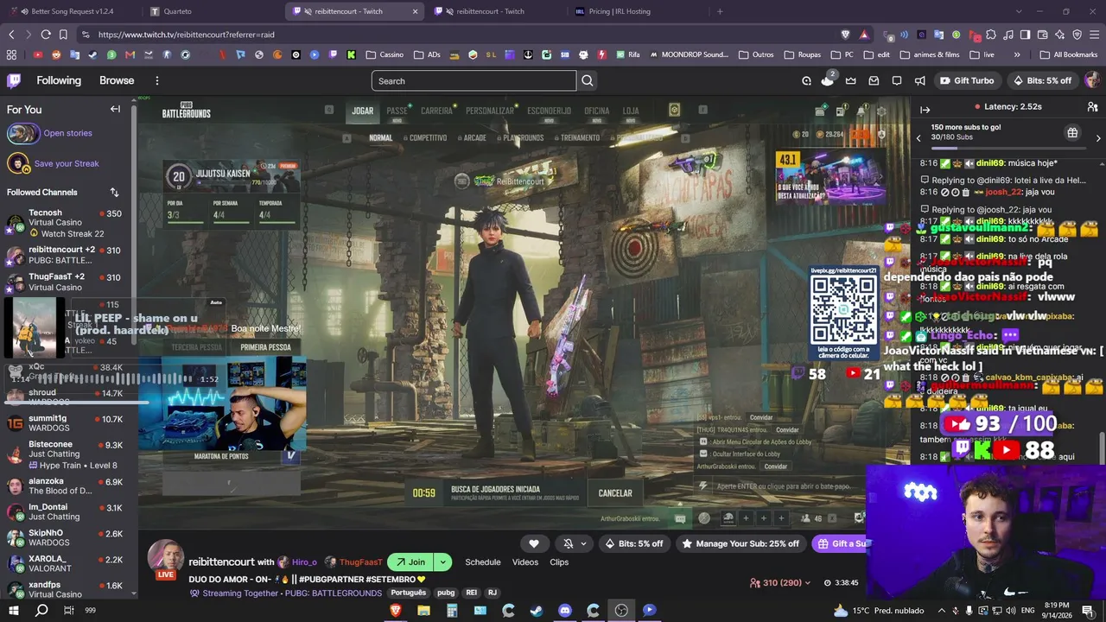Open the Hiro_o channel link
This screenshot has width=1106, height=622.
point(297,562)
